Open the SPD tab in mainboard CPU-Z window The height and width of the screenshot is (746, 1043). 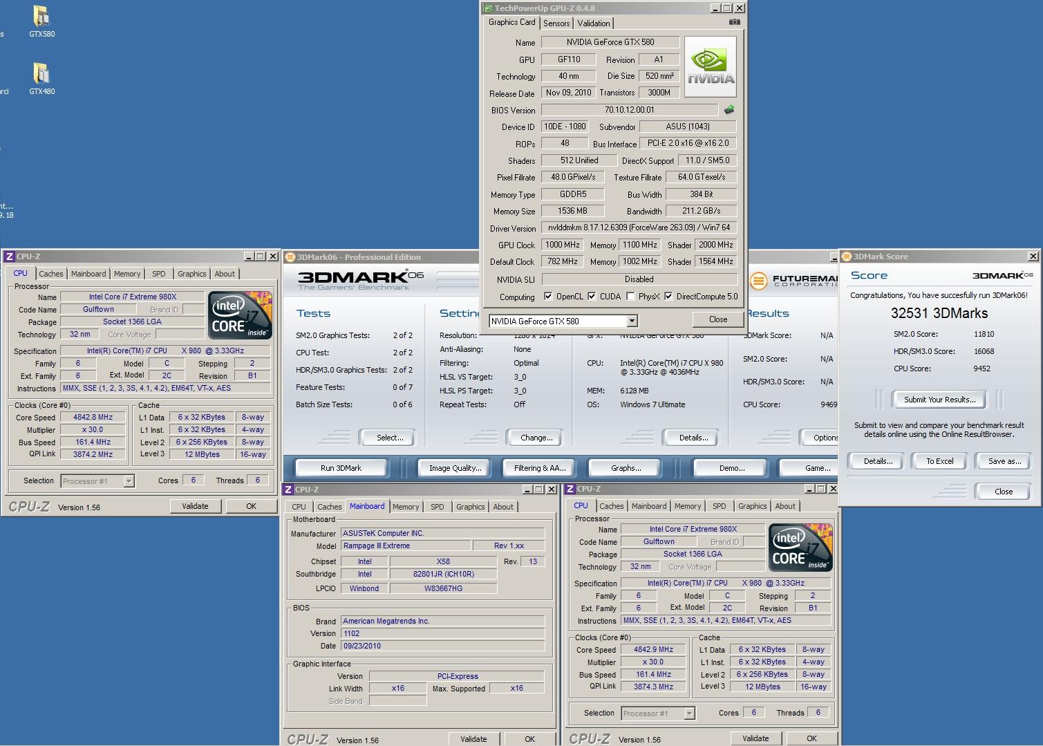438,507
